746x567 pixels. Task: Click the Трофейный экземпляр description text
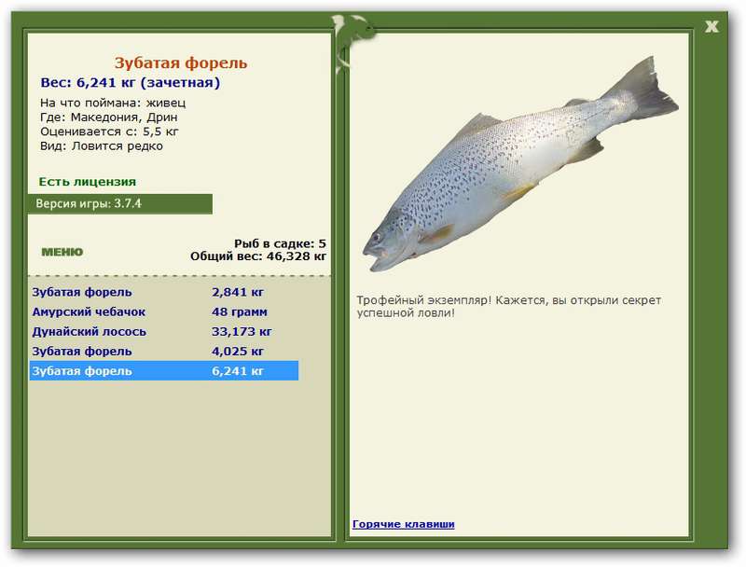[x=508, y=307]
